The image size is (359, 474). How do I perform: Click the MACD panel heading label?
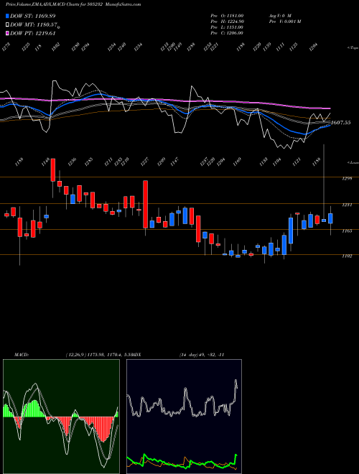coord(21,355)
